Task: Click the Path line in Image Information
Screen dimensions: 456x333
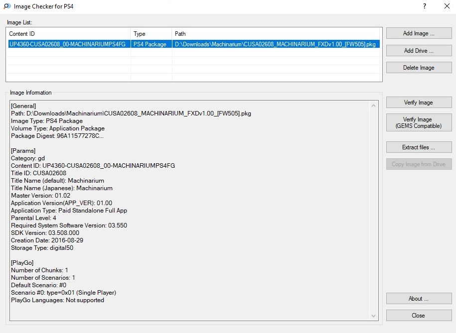Action: pyautogui.click(x=131, y=113)
